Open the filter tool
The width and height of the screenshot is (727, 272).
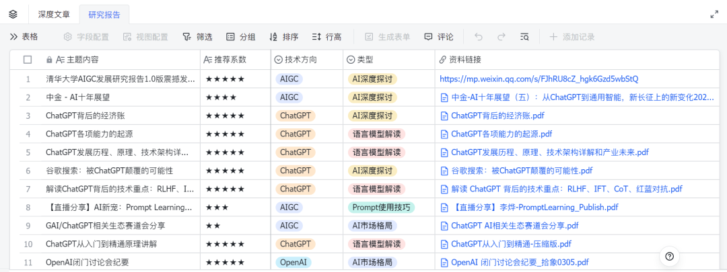coord(197,37)
